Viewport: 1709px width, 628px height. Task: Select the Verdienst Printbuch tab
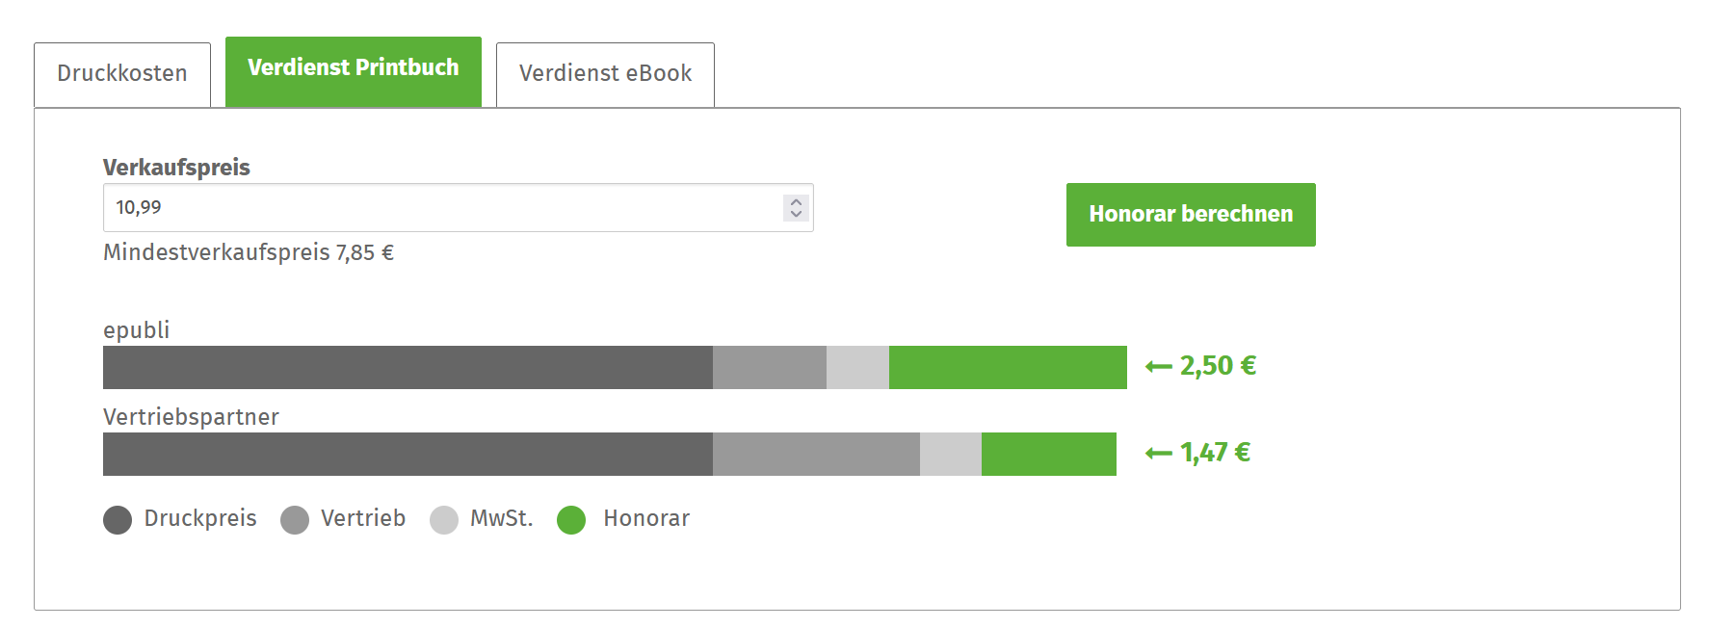(353, 69)
